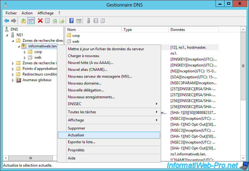
Task: Expand the corp subfolder in tree
Action: pyautogui.click(x=25, y=52)
